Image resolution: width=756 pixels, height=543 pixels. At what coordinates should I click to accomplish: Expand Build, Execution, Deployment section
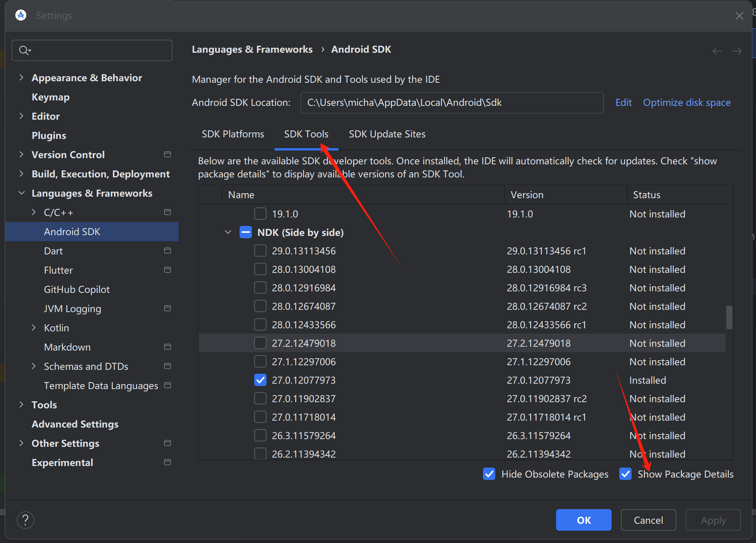22,174
